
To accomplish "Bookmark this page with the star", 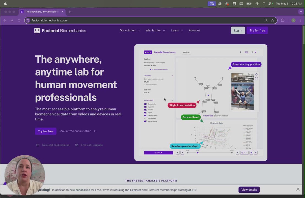I will coord(273,20).
